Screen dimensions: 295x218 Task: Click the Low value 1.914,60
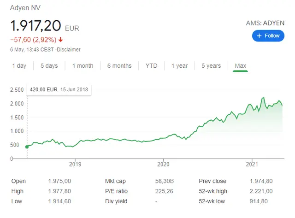(59, 201)
